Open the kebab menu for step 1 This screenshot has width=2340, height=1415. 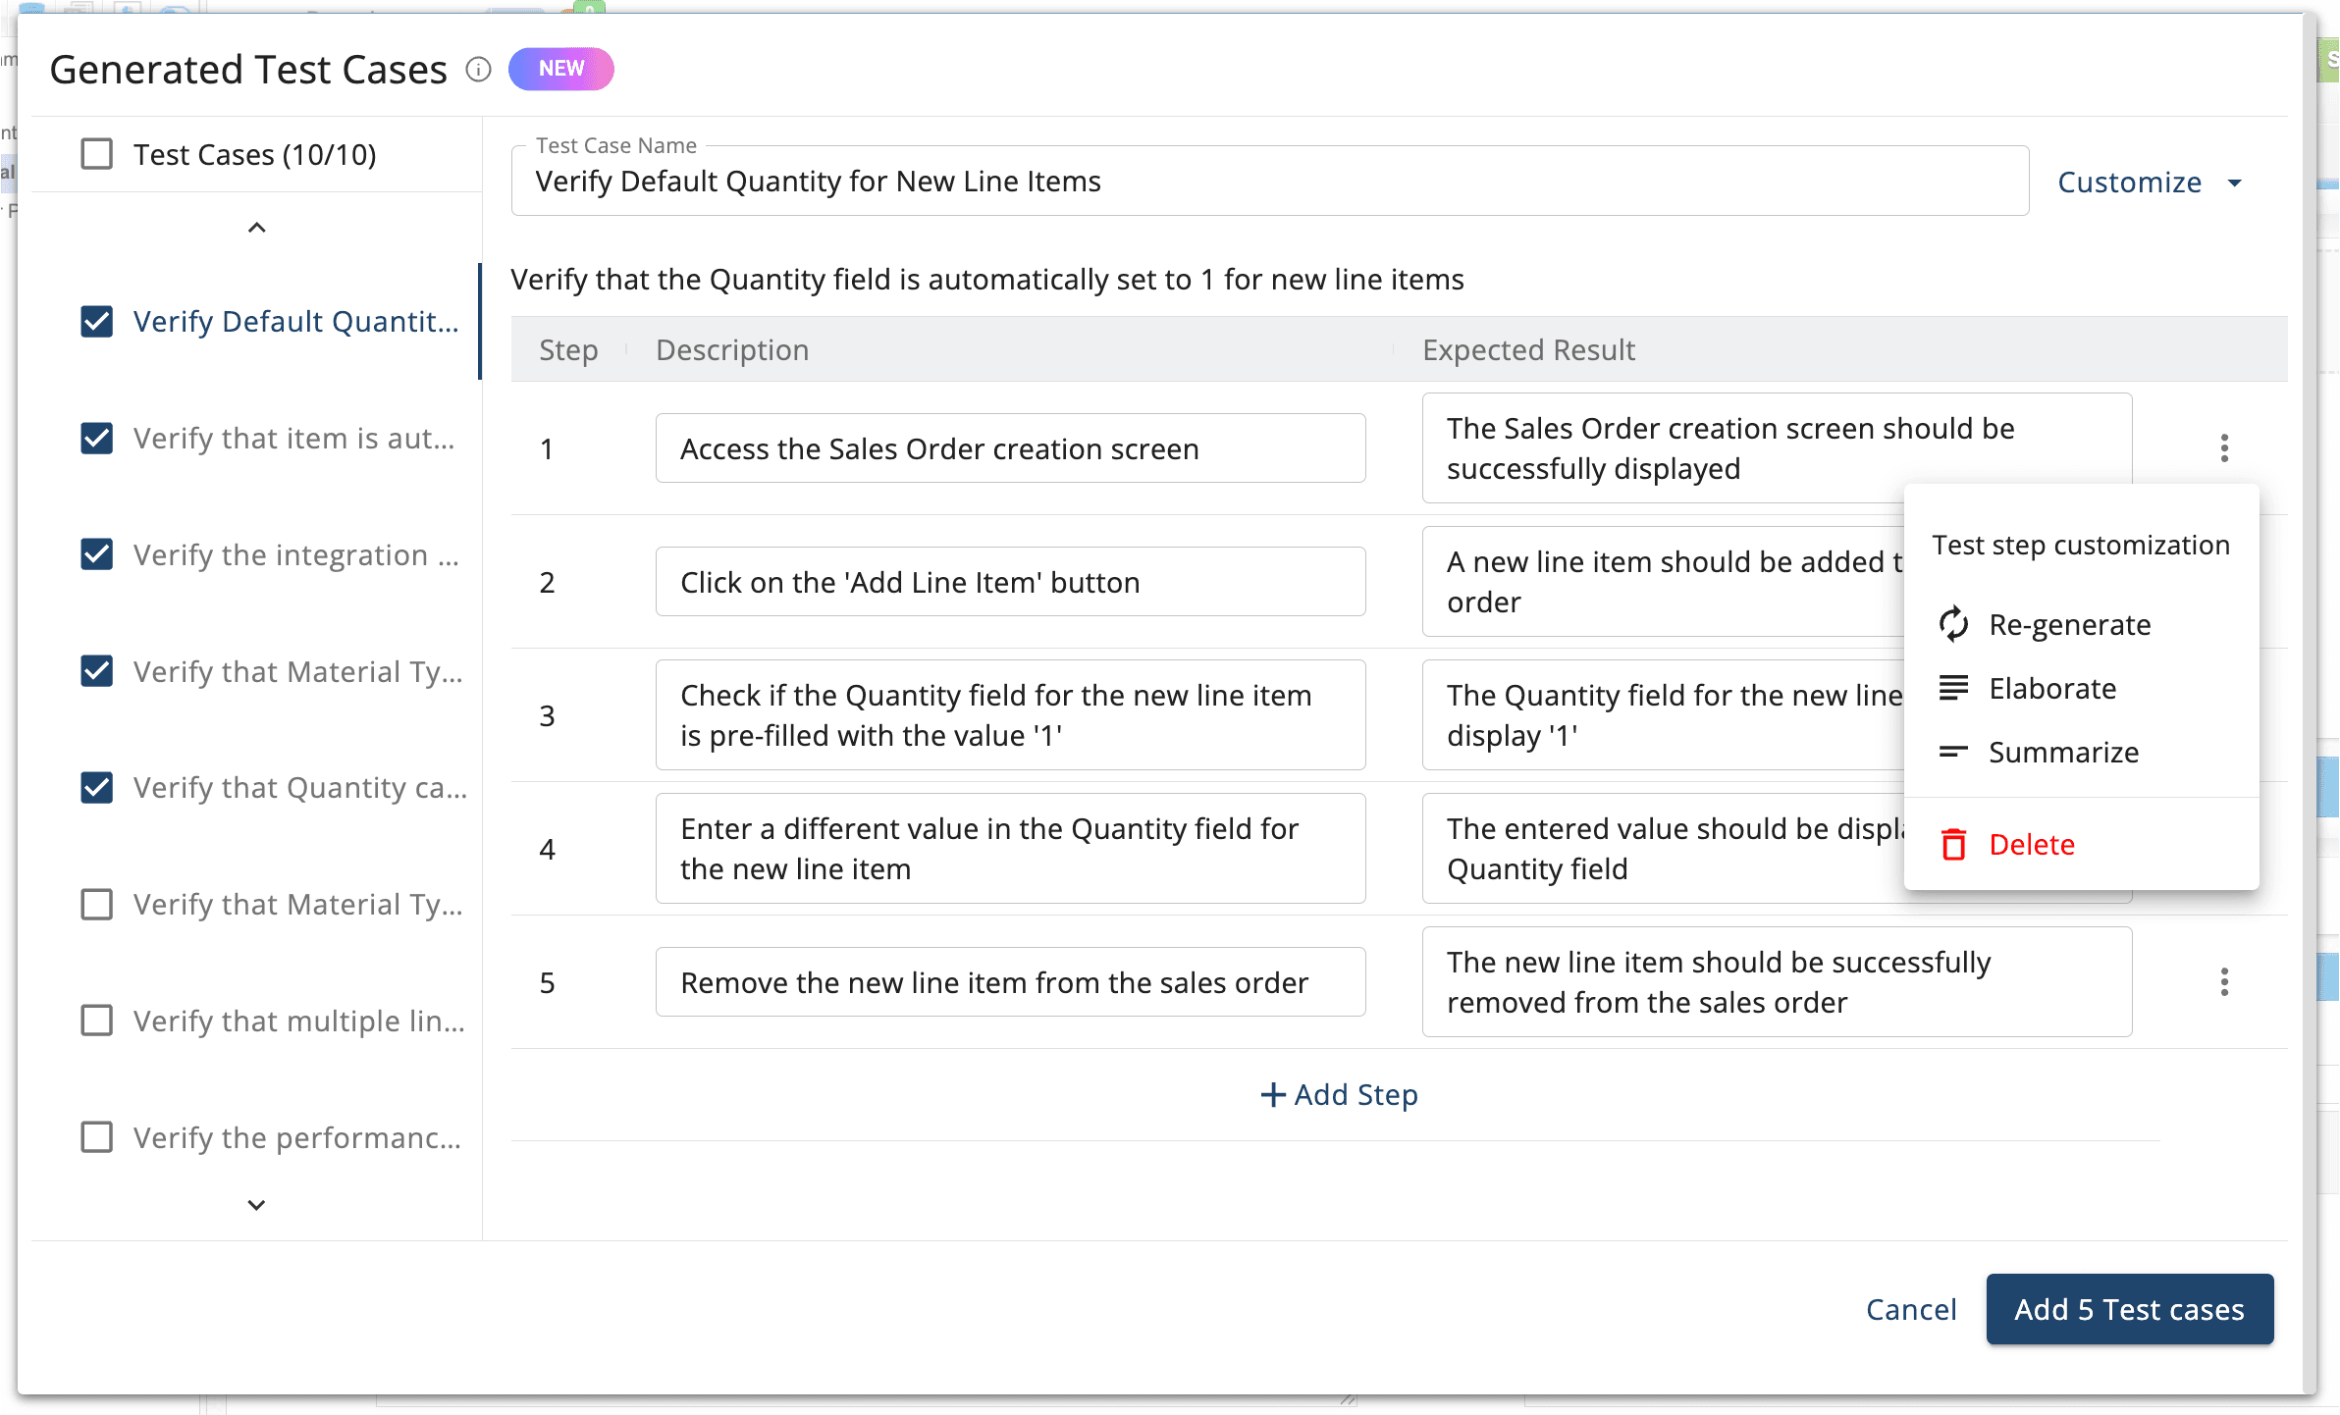(2223, 447)
